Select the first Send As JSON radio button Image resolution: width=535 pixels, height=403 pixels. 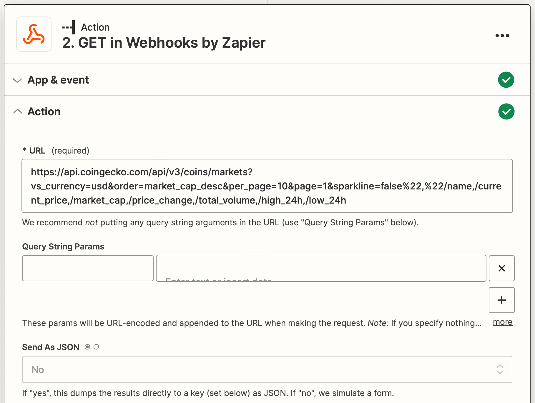pos(87,347)
